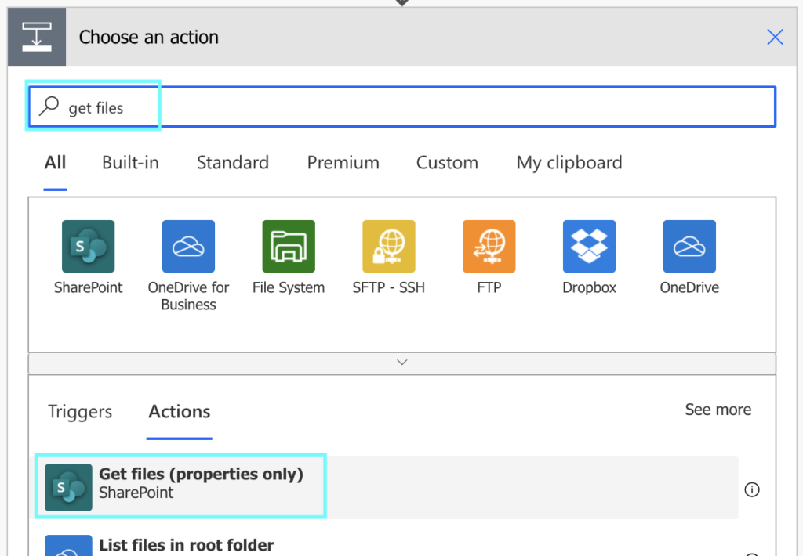Viewport: 803px width, 556px height.
Task: Choose the Dropbox connector icon
Action: pos(589,246)
